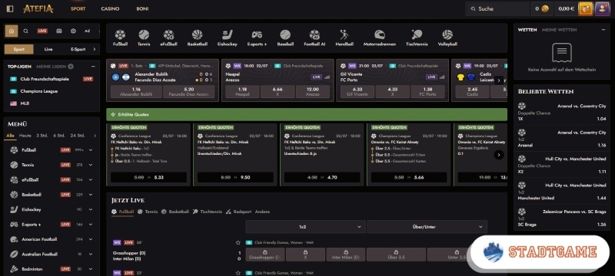
Task: Expand the Fußball menu row chevron
Action: (91, 150)
